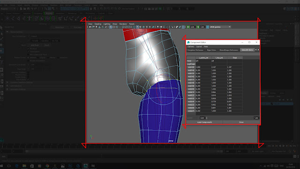The width and height of the screenshot is (300, 169).
Task: Select the Smooth Skins tab
Action: [x=247, y=50]
